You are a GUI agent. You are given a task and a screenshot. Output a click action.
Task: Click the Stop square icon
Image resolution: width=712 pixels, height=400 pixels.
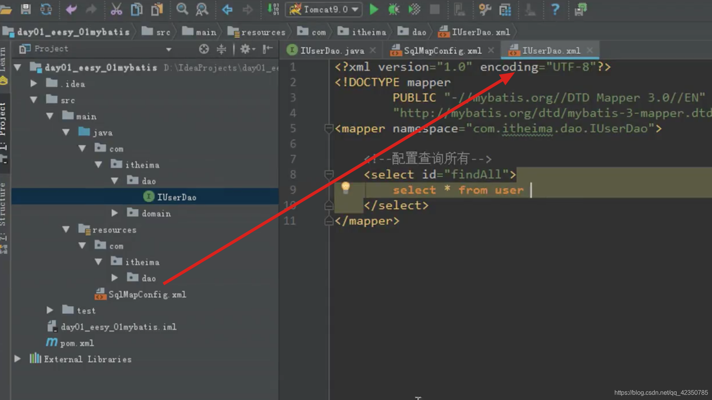click(x=435, y=9)
